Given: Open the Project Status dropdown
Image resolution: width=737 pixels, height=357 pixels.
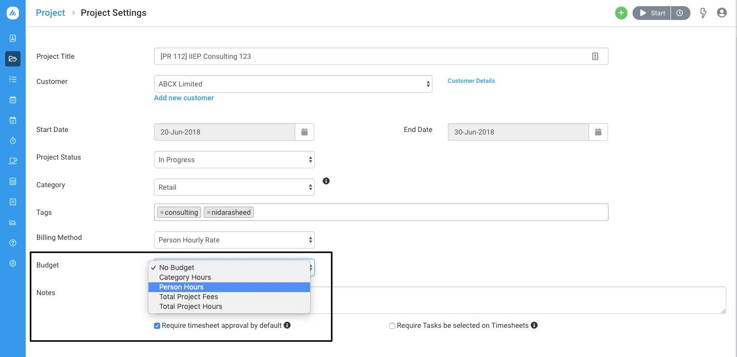Looking at the screenshot, I should (234, 160).
